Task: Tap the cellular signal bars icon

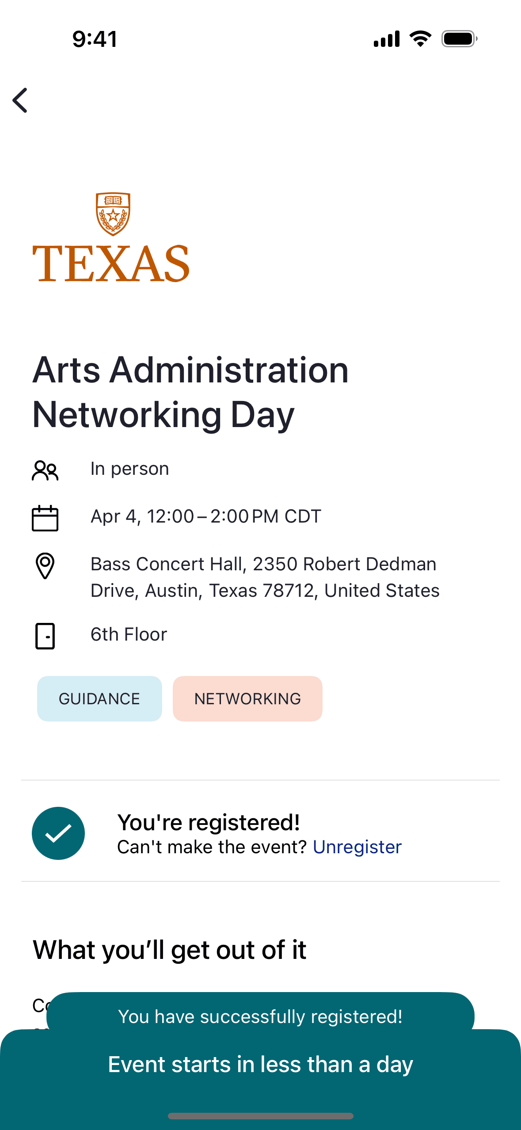Action: point(387,39)
